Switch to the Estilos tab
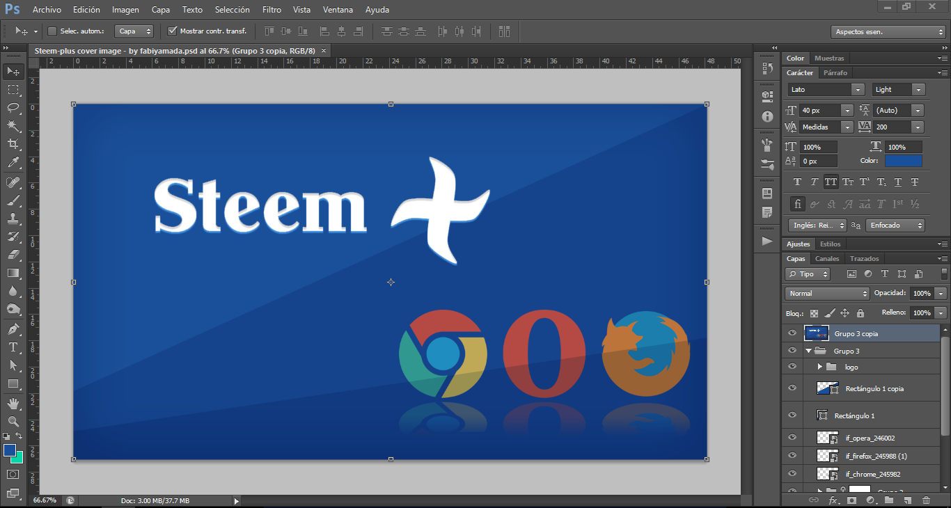Screen dimensions: 951x508 pyautogui.click(x=830, y=244)
